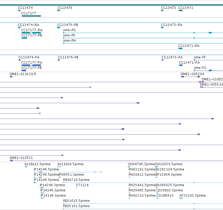Select the CG17177-RB transcript label
The height and width of the screenshot is (210, 223).
(x=31, y=35)
